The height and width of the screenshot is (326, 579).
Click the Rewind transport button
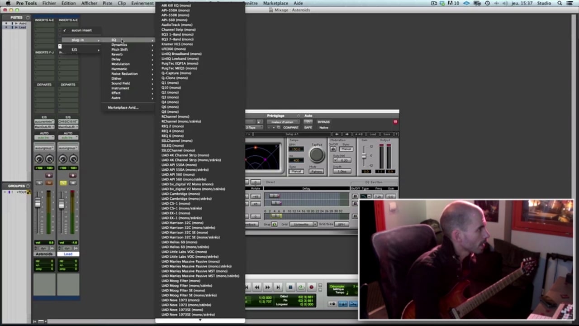point(257,287)
